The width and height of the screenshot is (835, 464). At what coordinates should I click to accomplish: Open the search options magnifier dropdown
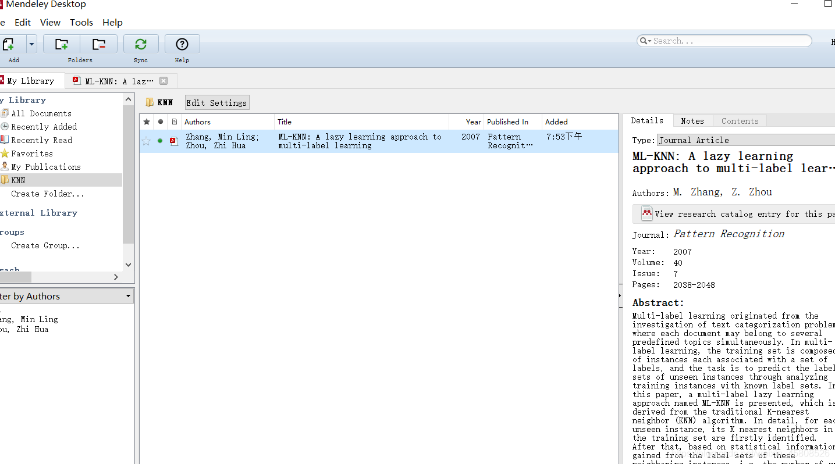[x=645, y=41]
